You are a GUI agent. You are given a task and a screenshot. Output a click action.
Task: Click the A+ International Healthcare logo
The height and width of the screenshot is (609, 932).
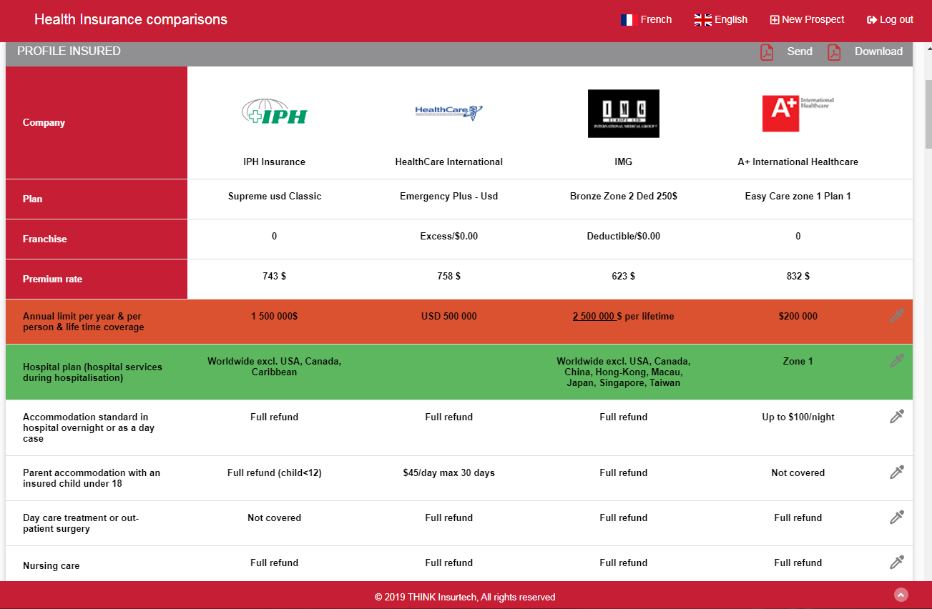coord(798,114)
